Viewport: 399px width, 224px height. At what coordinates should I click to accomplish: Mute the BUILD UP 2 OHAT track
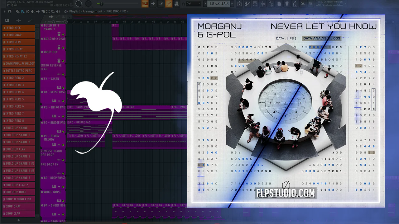tap(63, 48)
